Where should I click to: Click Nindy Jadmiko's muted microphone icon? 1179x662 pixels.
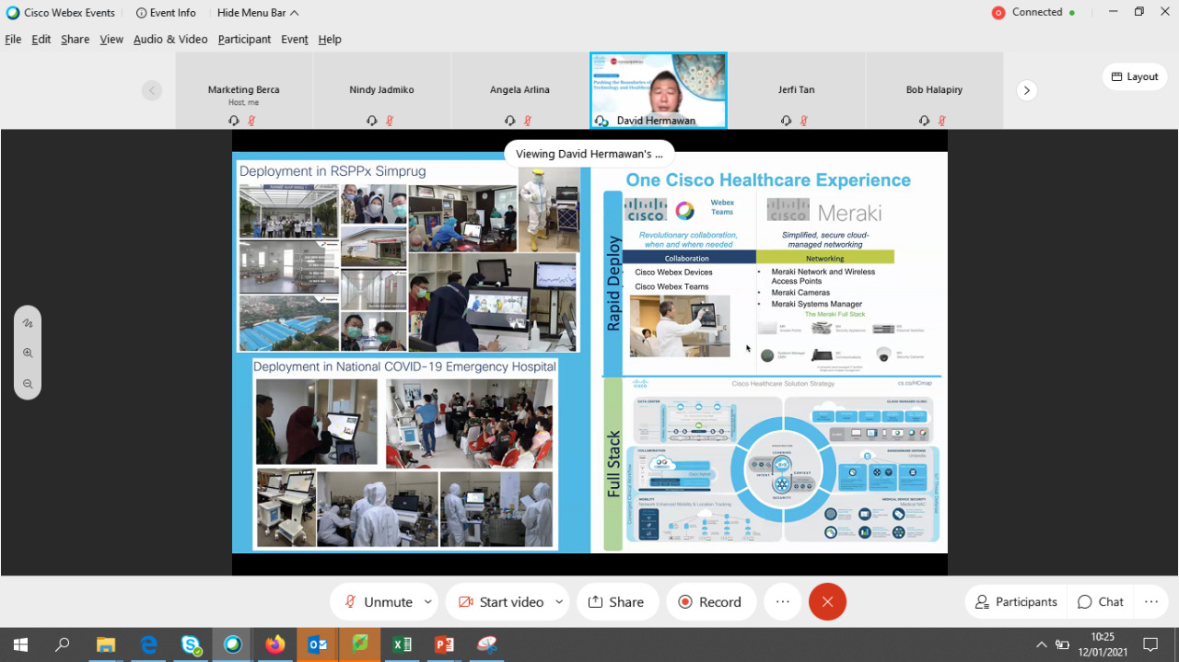click(390, 121)
